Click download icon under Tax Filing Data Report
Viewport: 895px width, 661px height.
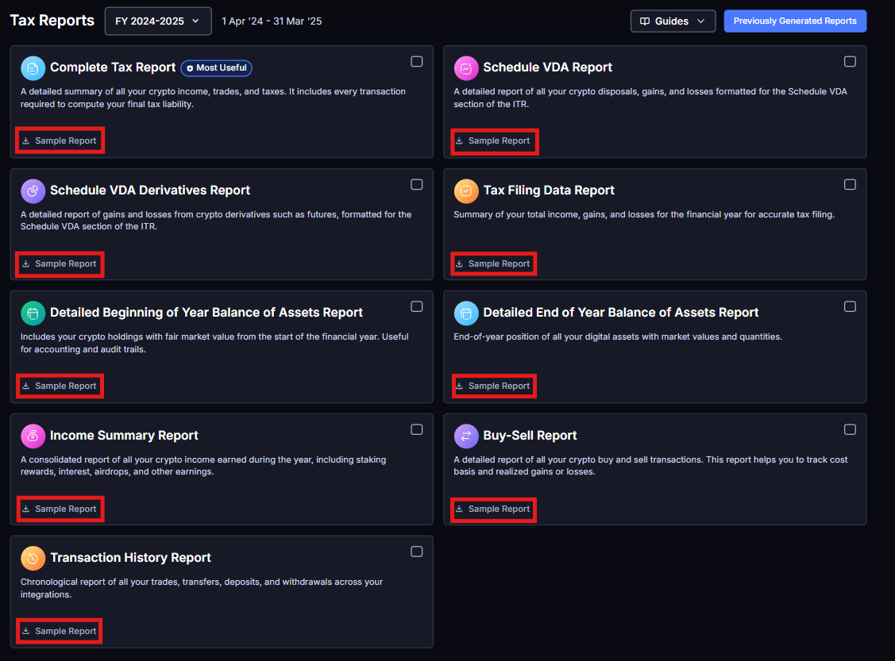[x=459, y=263]
